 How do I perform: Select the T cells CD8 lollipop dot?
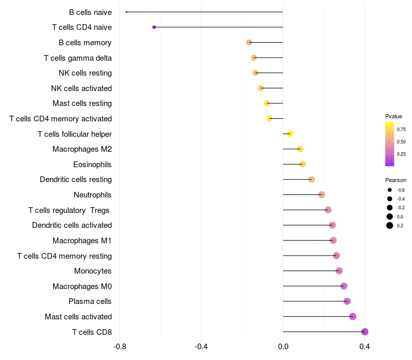[365, 332]
